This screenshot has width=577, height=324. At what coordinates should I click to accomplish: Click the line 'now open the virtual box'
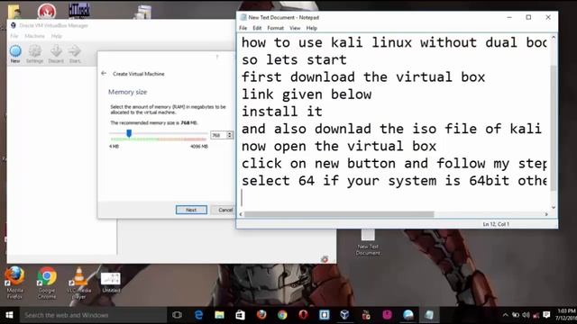point(339,146)
